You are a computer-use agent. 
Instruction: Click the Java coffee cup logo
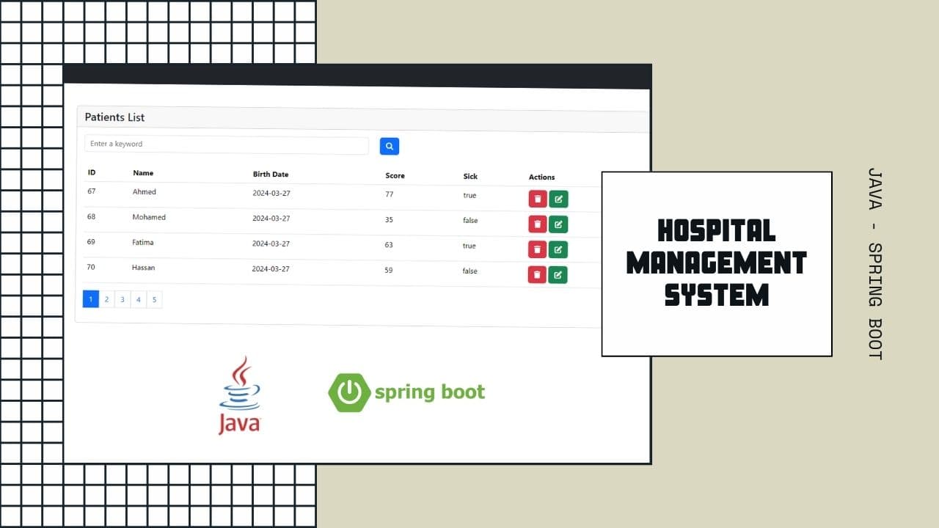[x=239, y=395]
